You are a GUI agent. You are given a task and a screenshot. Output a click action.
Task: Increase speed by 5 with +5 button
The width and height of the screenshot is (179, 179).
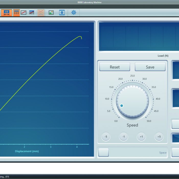(x=159, y=137)
